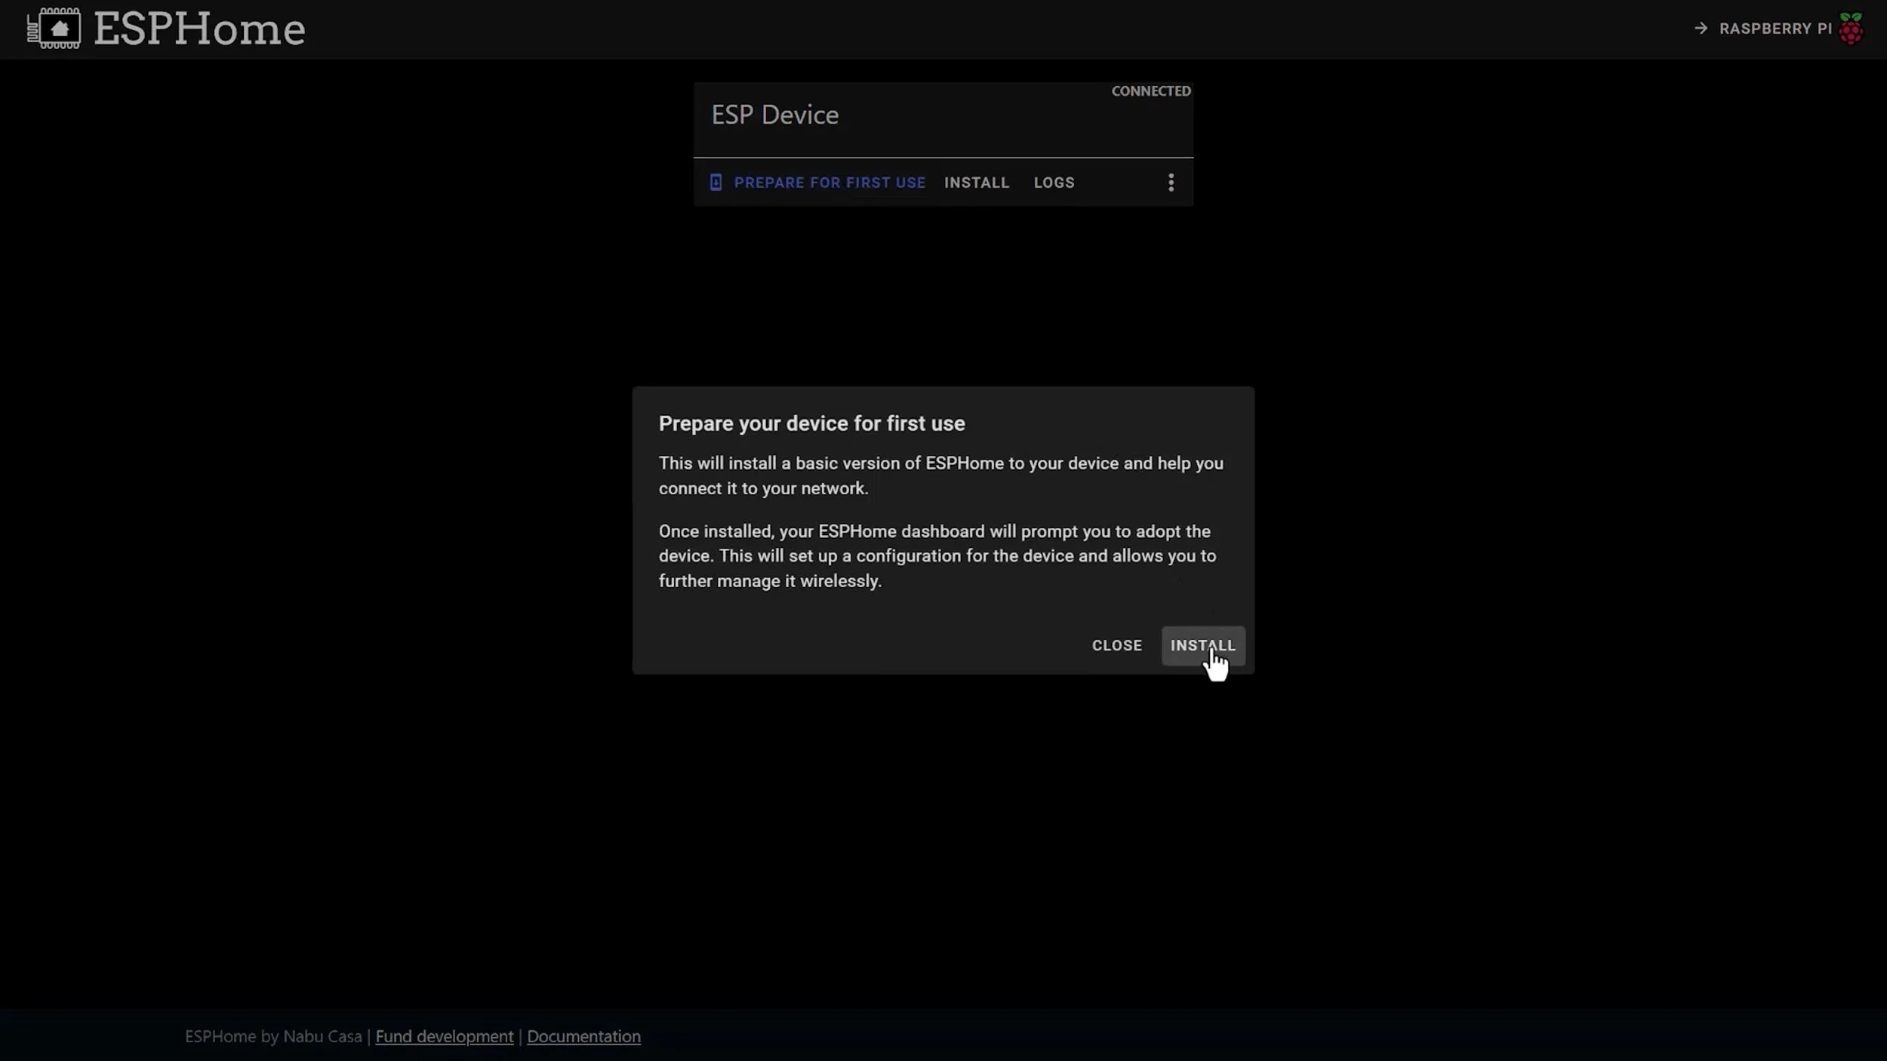Click the dialog heading 'Prepare your device for first use'
This screenshot has width=1887, height=1061.
(811, 423)
